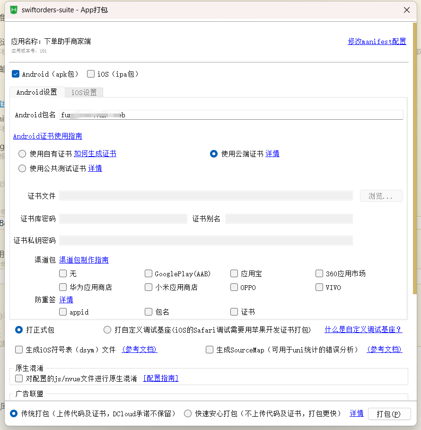This screenshot has width=421, height=430.
Task: Select 打自定义调试基座 radio option
Action: 107,330
